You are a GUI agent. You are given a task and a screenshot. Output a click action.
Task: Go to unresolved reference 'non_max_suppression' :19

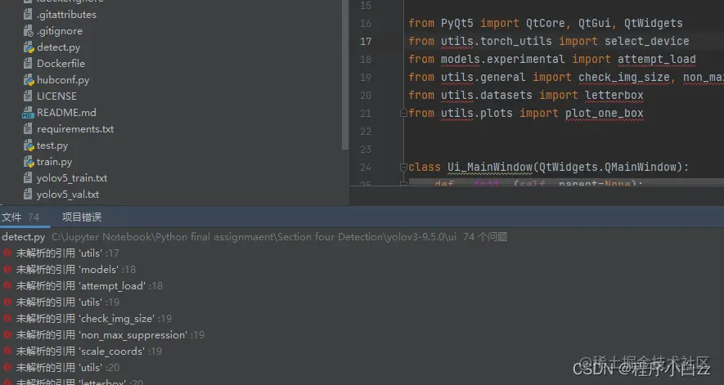pos(110,334)
